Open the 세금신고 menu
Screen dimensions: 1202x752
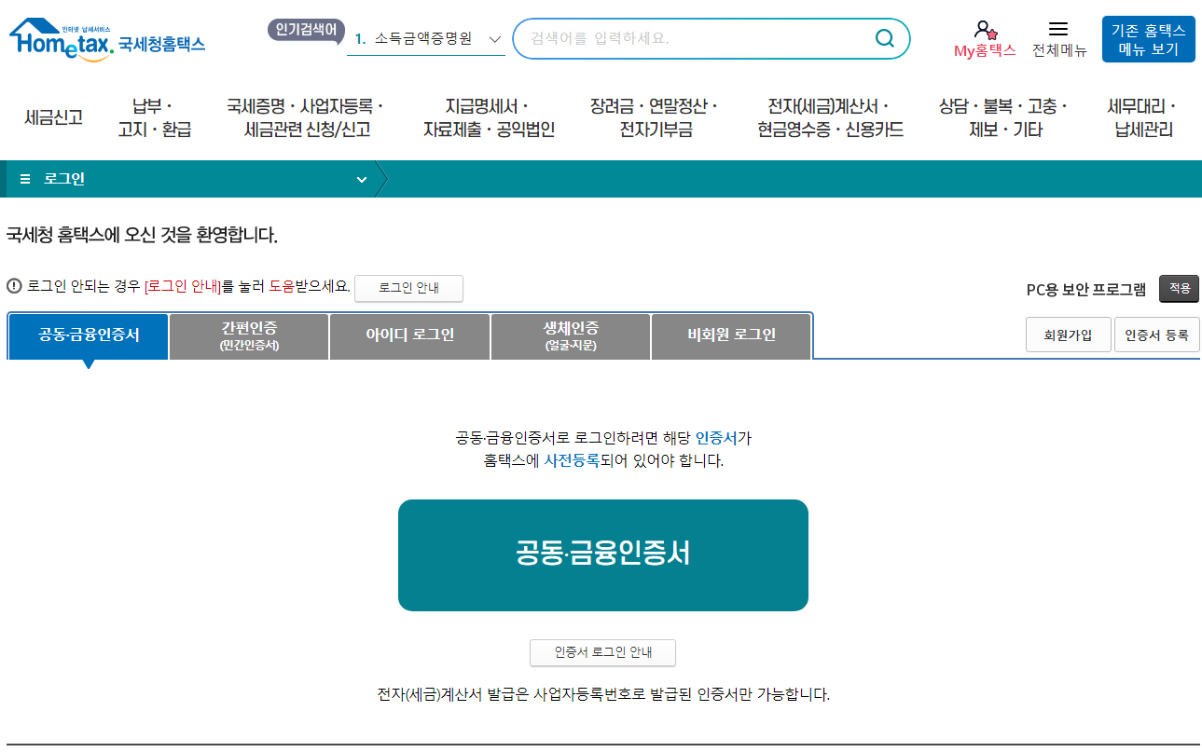53,117
